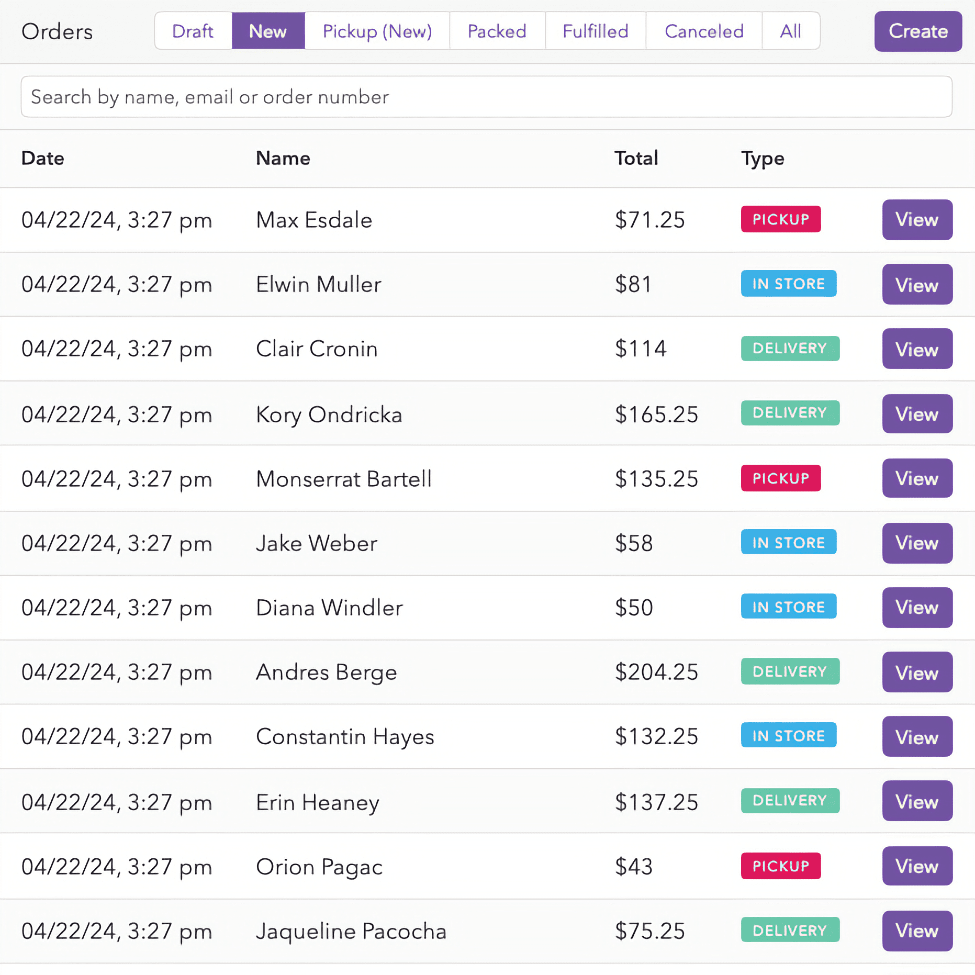Select the All orders tab
975x975 pixels.
790,31
